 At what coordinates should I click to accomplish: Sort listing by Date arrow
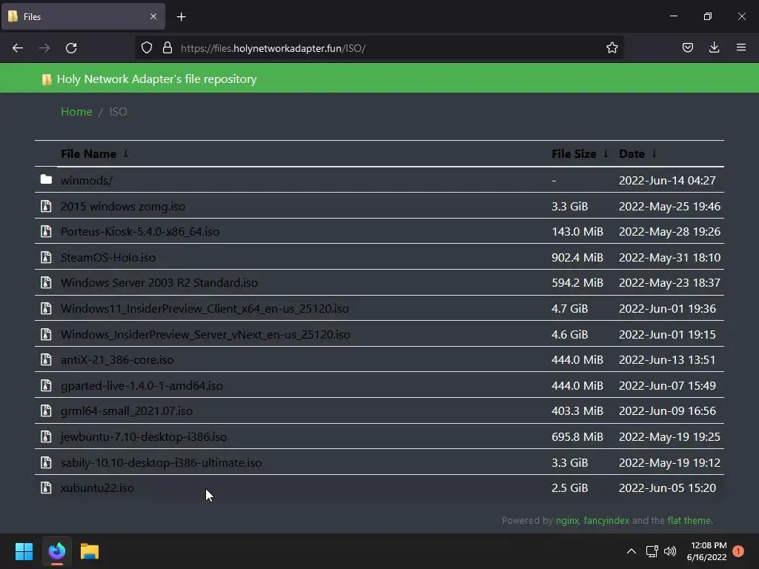pyautogui.click(x=654, y=153)
